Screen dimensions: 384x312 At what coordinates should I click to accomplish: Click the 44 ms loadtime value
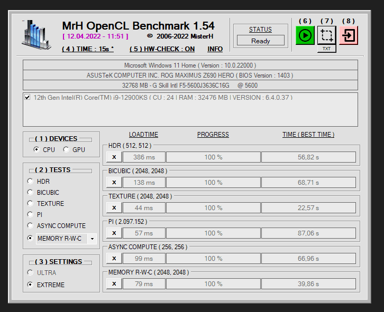click(x=144, y=208)
